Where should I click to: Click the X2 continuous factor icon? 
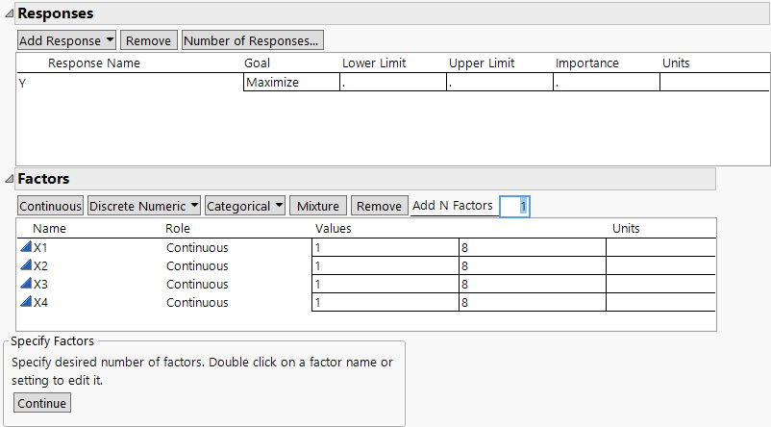click(x=26, y=266)
